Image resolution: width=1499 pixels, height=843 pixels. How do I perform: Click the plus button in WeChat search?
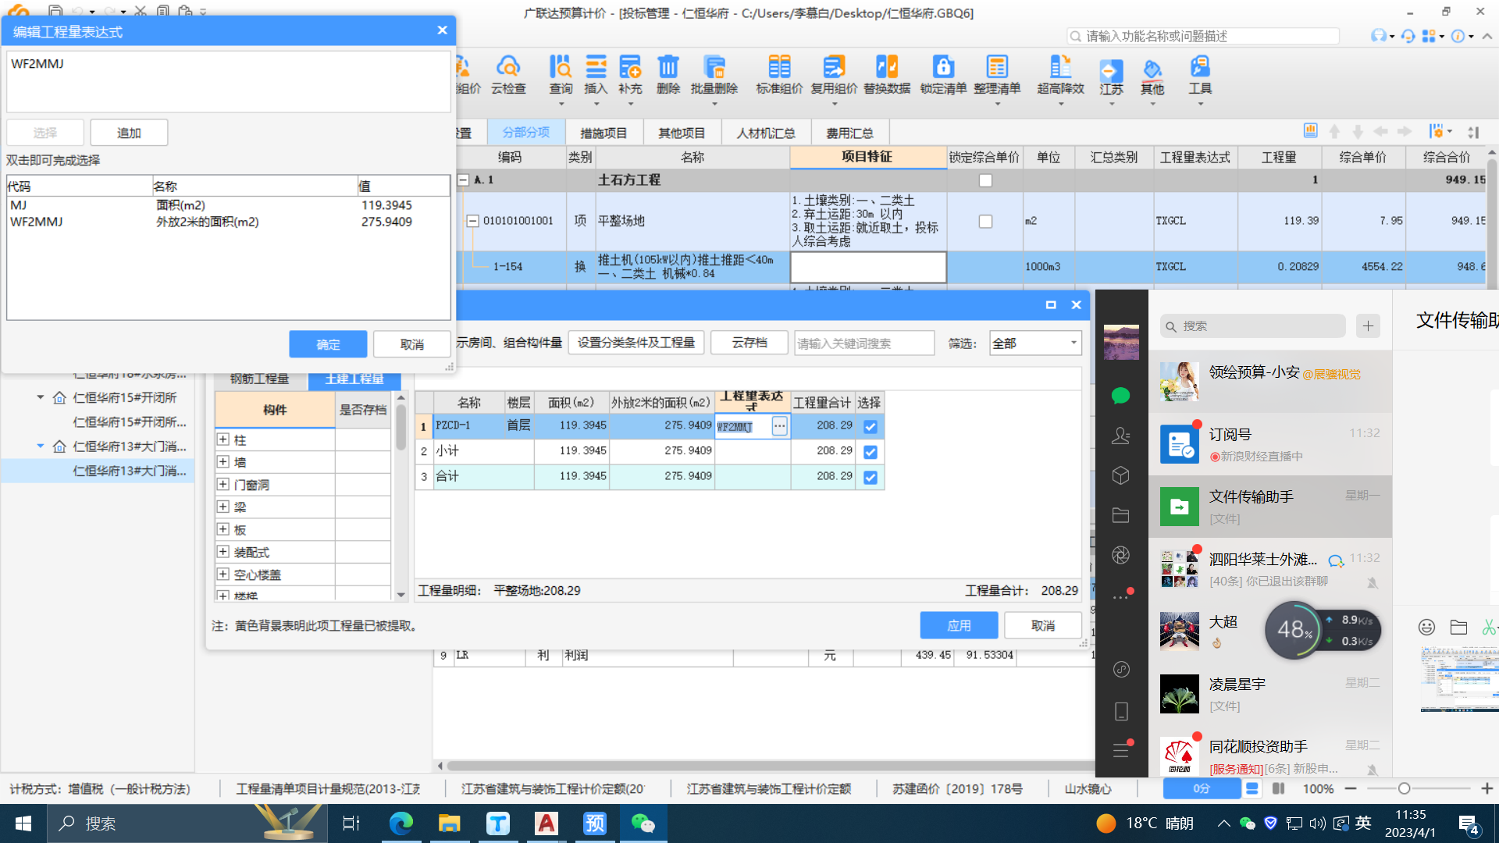click(x=1368, y=326)
